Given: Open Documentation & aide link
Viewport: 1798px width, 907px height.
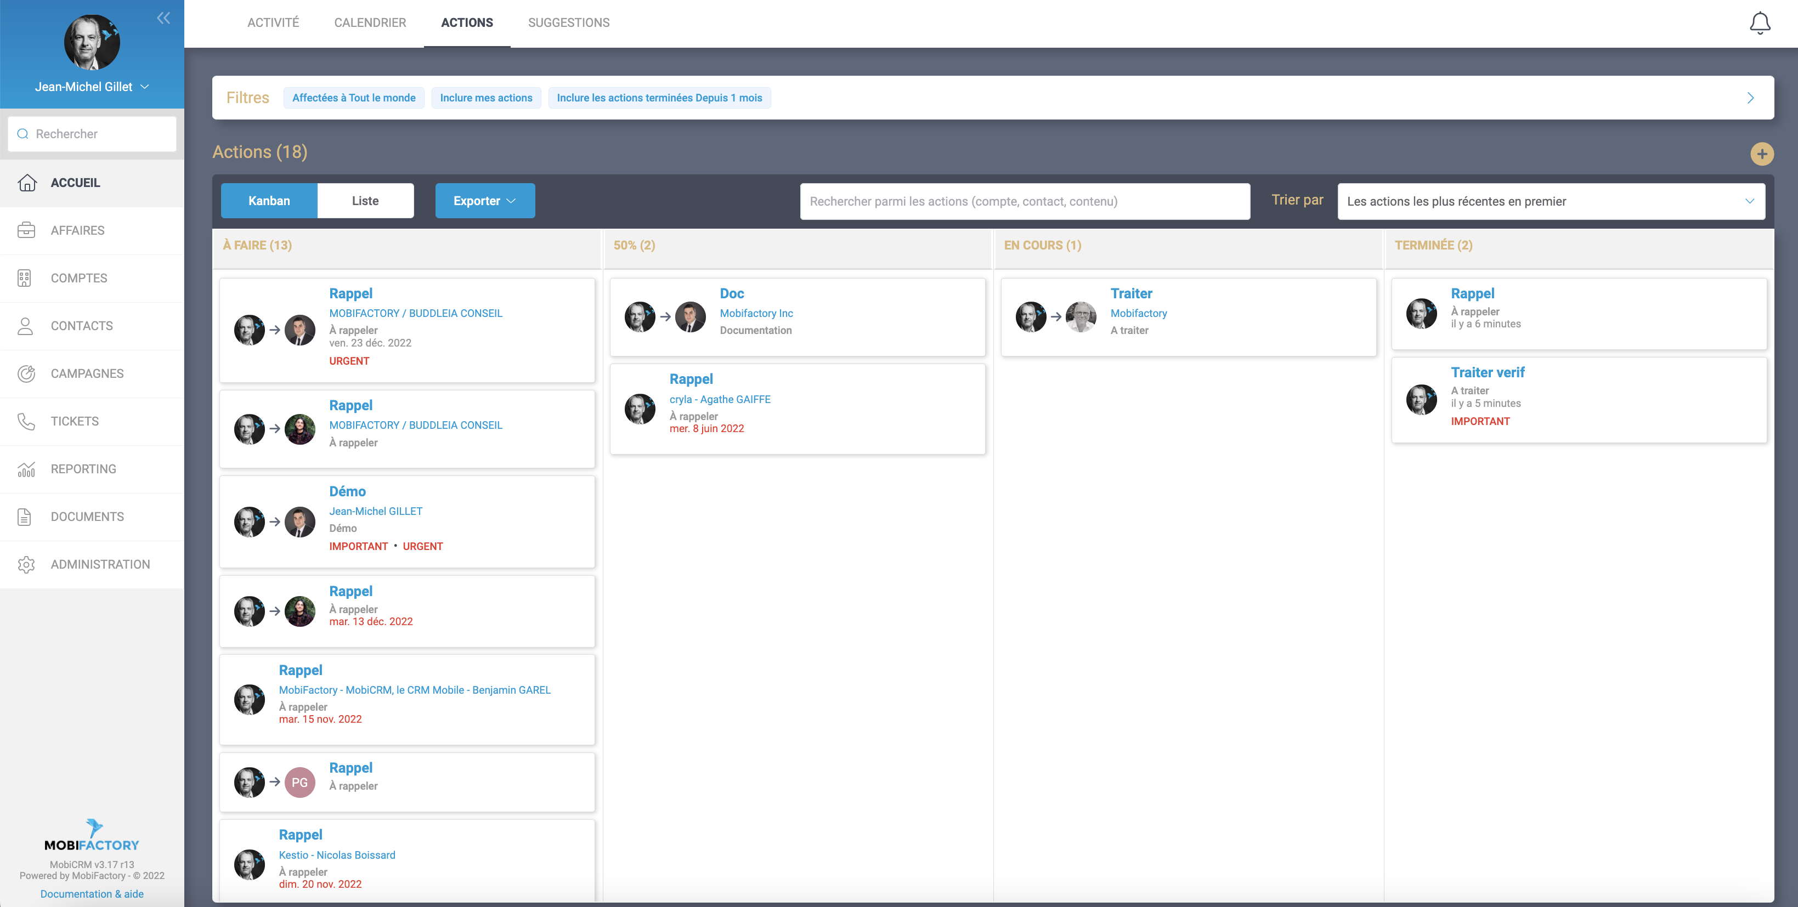Looking at the screenshot, I should (x=92, y=894).
